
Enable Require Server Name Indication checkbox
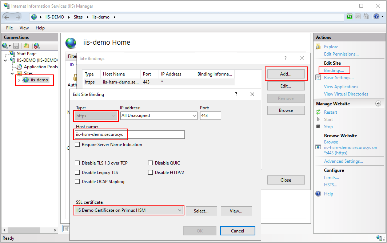coord(77,145)
